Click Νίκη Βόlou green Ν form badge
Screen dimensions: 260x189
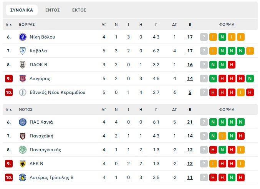(222, 37)
